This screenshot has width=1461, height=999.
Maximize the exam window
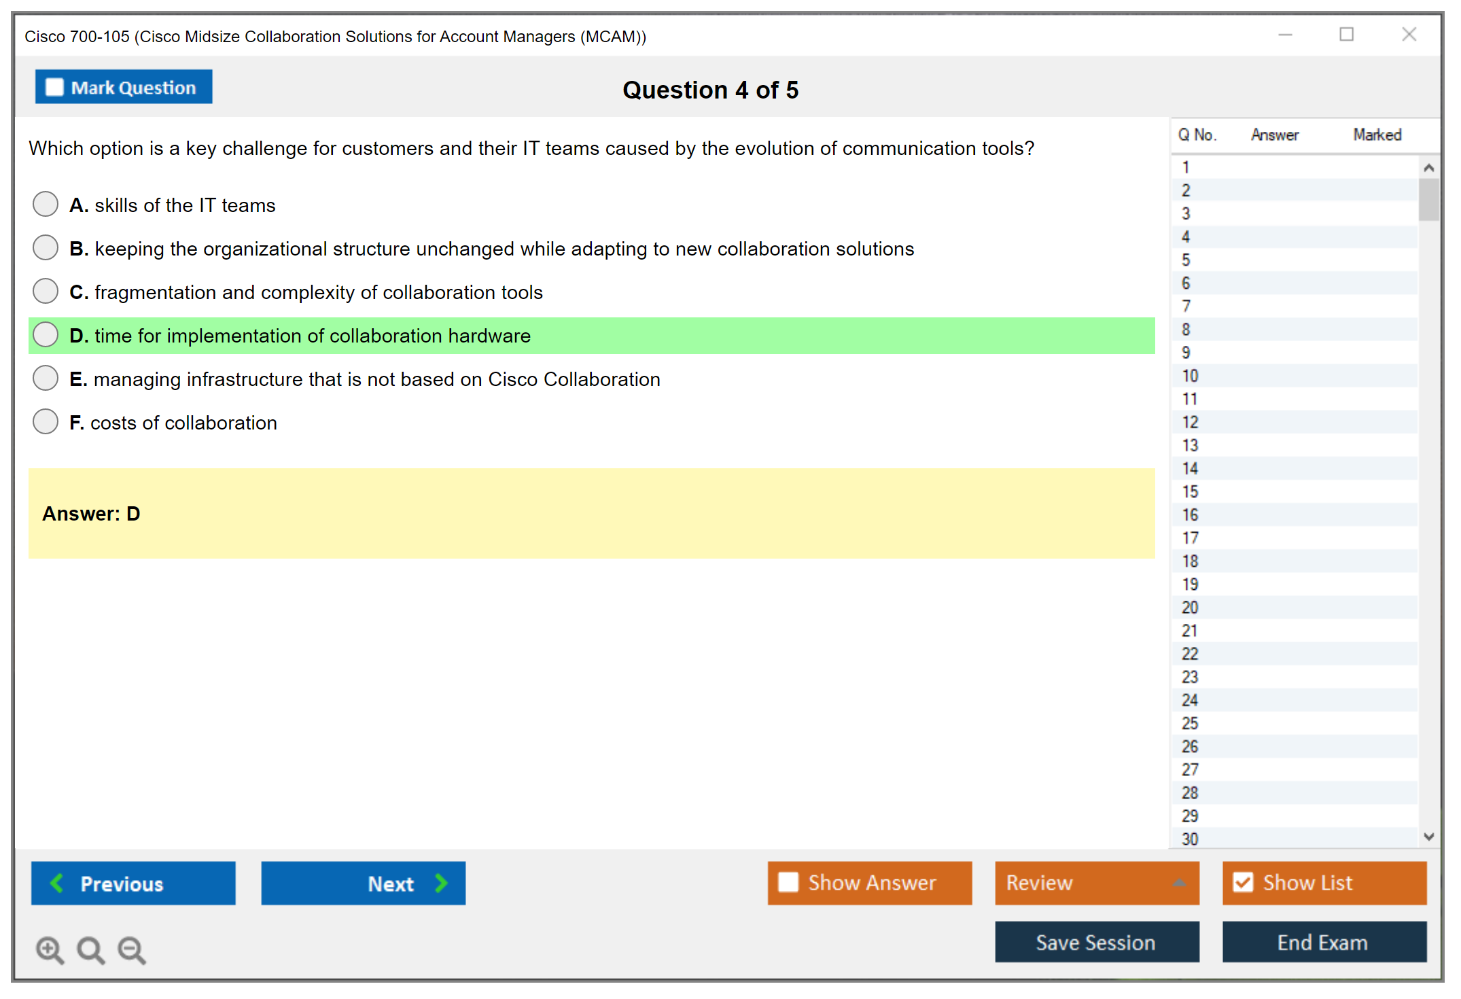tap(1346, 35)
